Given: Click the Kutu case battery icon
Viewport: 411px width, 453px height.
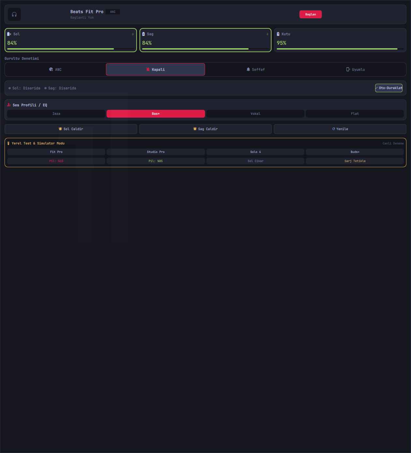Looking at the screenshot, I should pos(278,34).
